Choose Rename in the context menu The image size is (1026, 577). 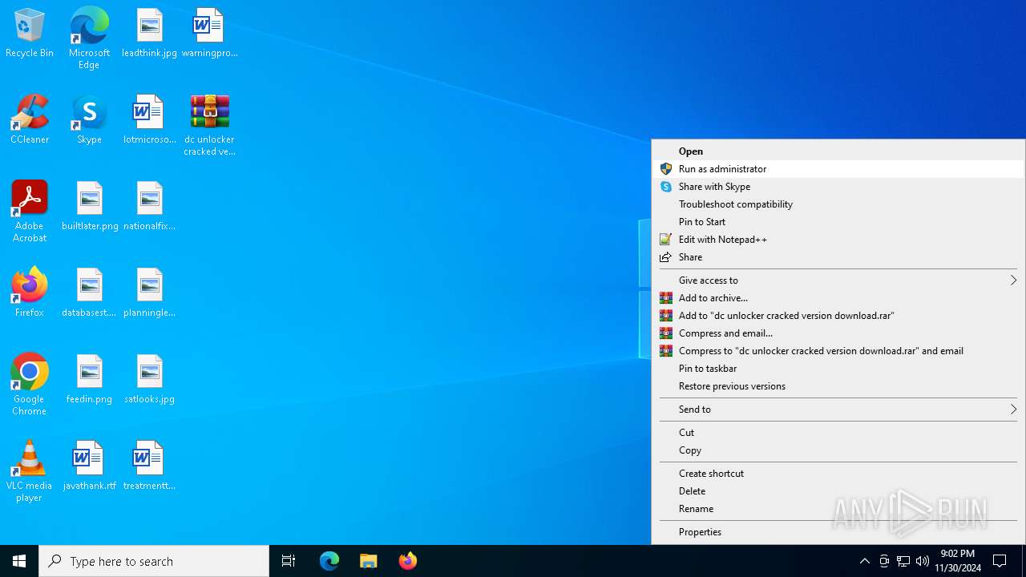click(838, 509)
